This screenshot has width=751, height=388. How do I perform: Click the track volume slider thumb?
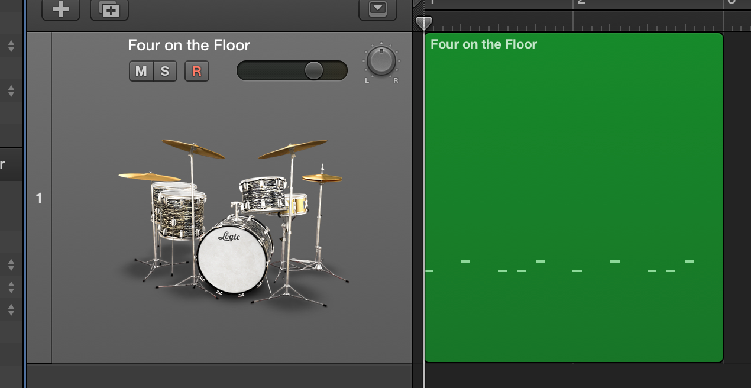[x=314, y=70]
